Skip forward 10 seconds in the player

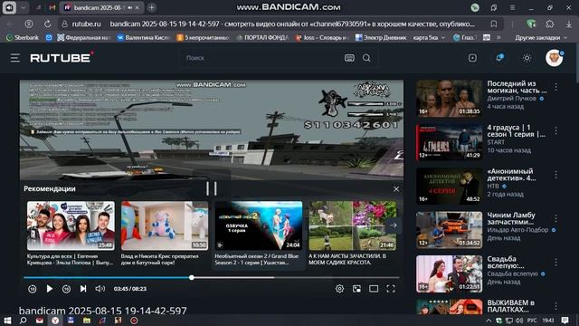point(66,289)
